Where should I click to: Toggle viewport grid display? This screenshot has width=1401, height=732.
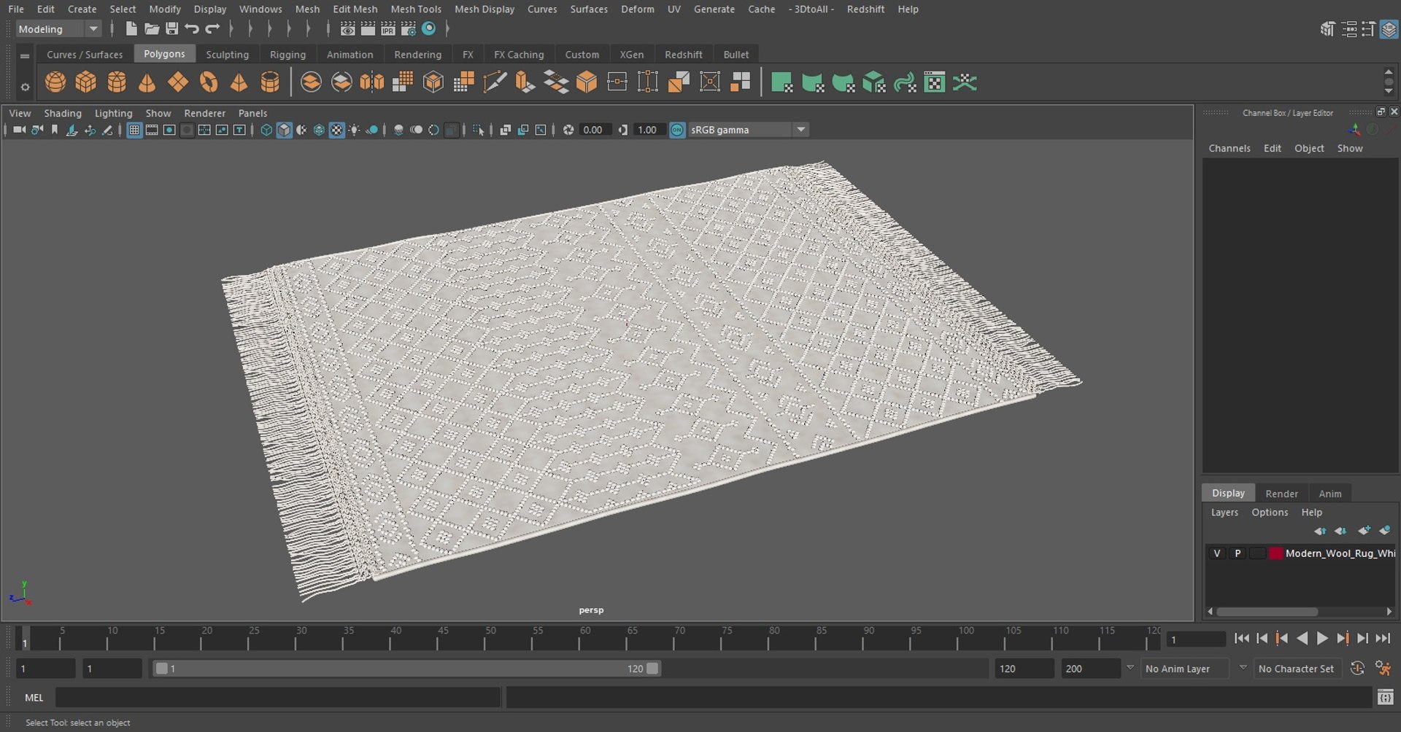pos(134,130)
